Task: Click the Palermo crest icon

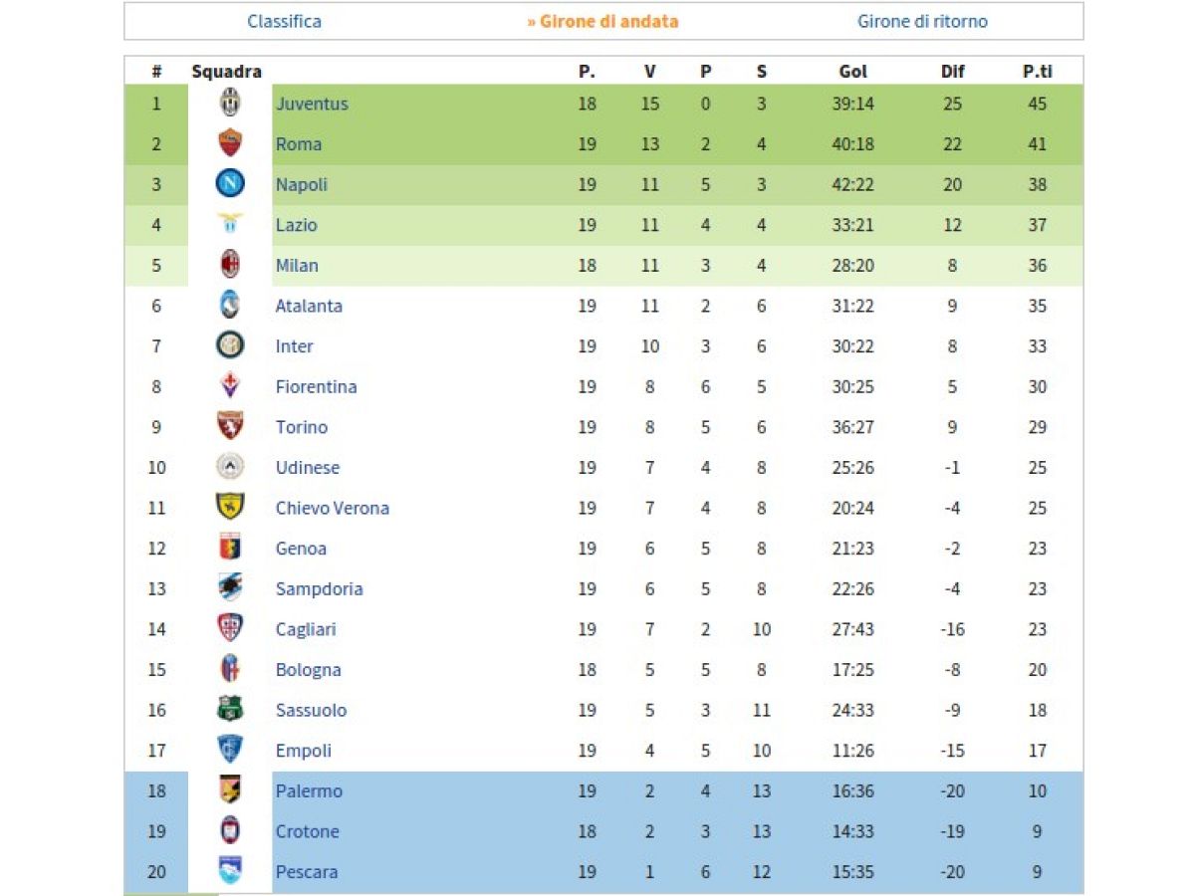Action: pos(230,790)
